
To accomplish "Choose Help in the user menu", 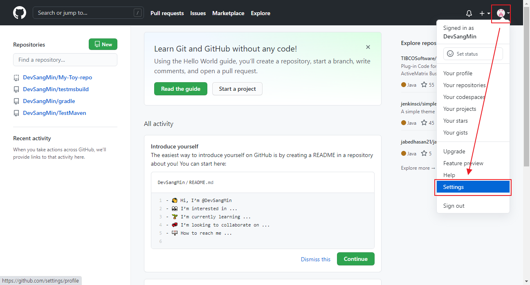I will pyautogui.click(x=473, y=175).
